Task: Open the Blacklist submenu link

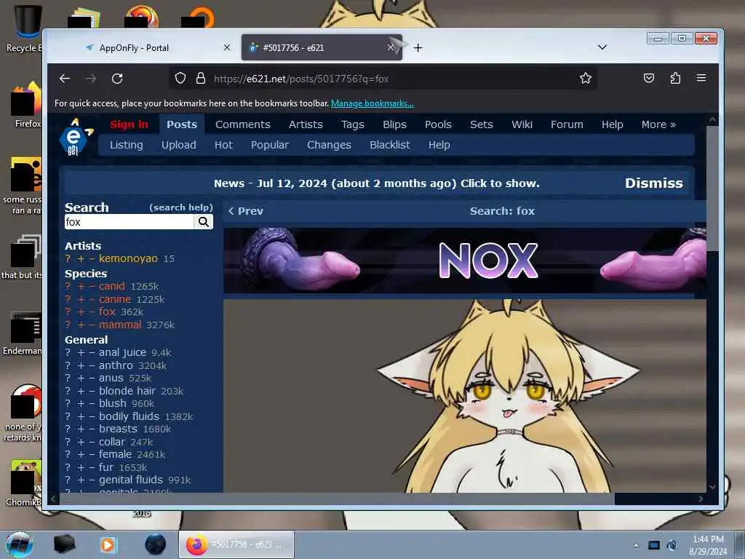Action: pos(390,145)
